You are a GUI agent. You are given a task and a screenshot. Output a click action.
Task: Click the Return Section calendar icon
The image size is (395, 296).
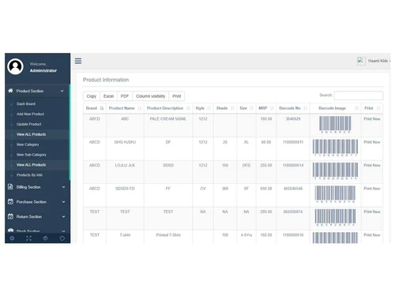click(10, 216)
